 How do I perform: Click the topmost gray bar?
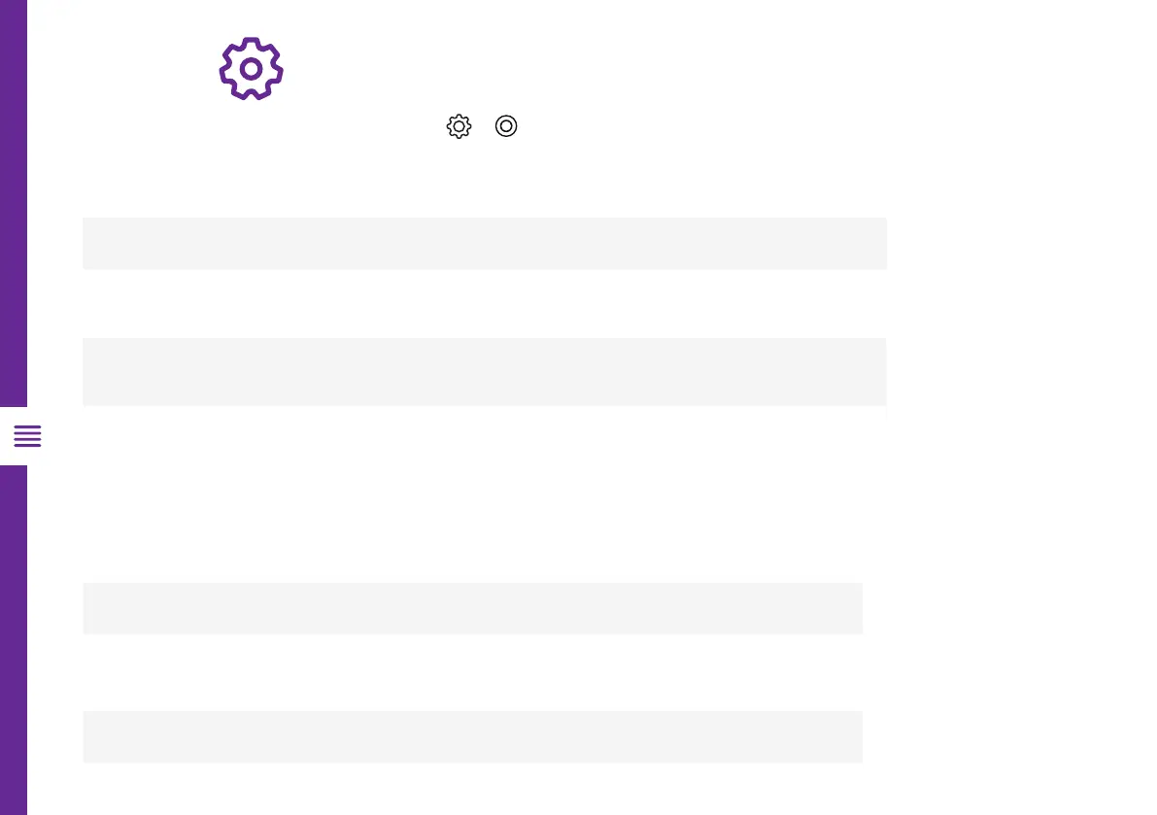tap(484, 243)
